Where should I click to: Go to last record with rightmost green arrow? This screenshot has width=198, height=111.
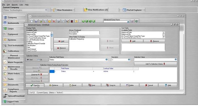pyautogui.click(x=94, y=21)
